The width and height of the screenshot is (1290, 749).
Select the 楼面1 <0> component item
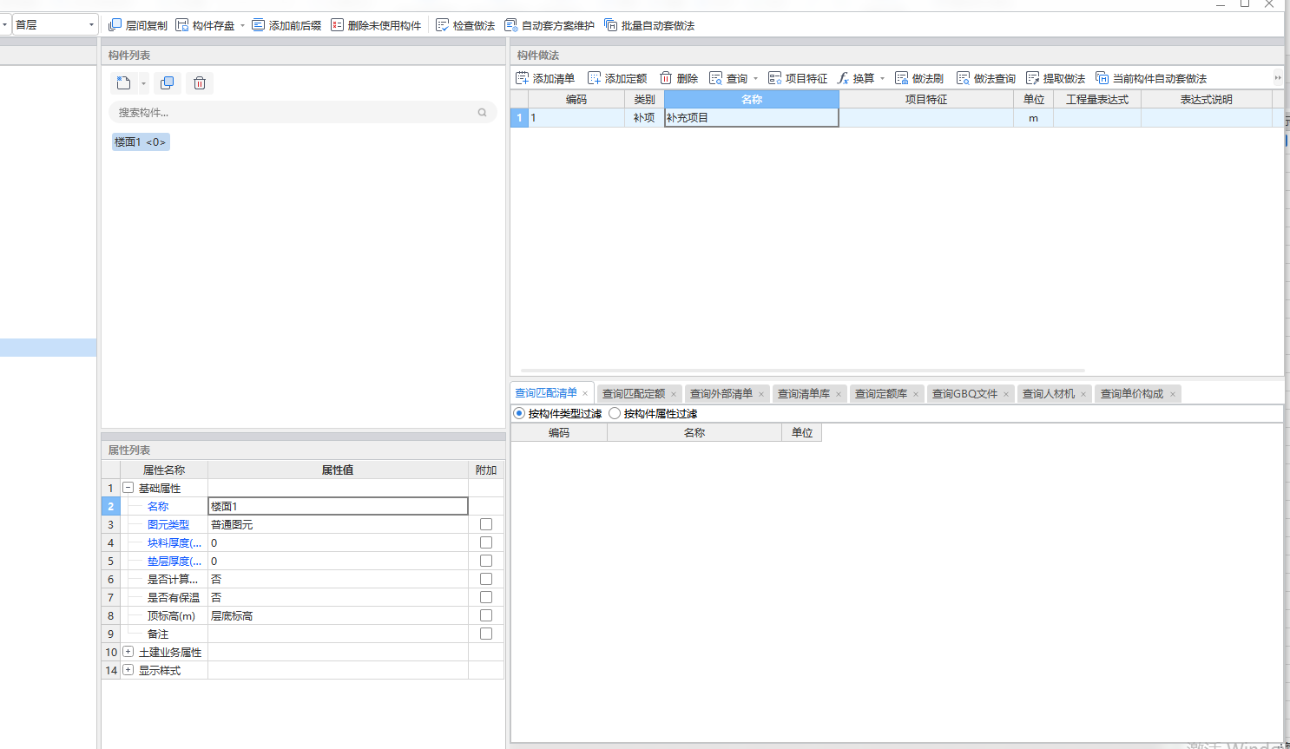click(141, 141)
